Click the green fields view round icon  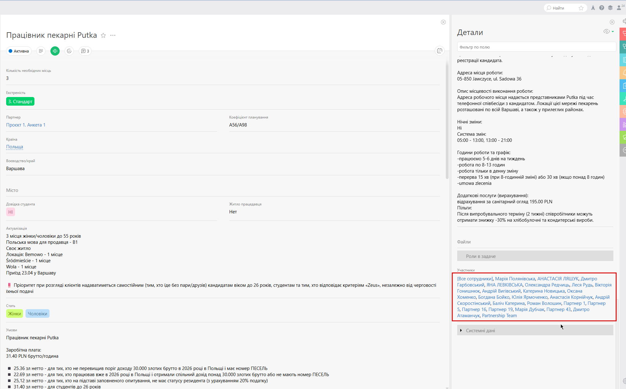coord(55,51)
